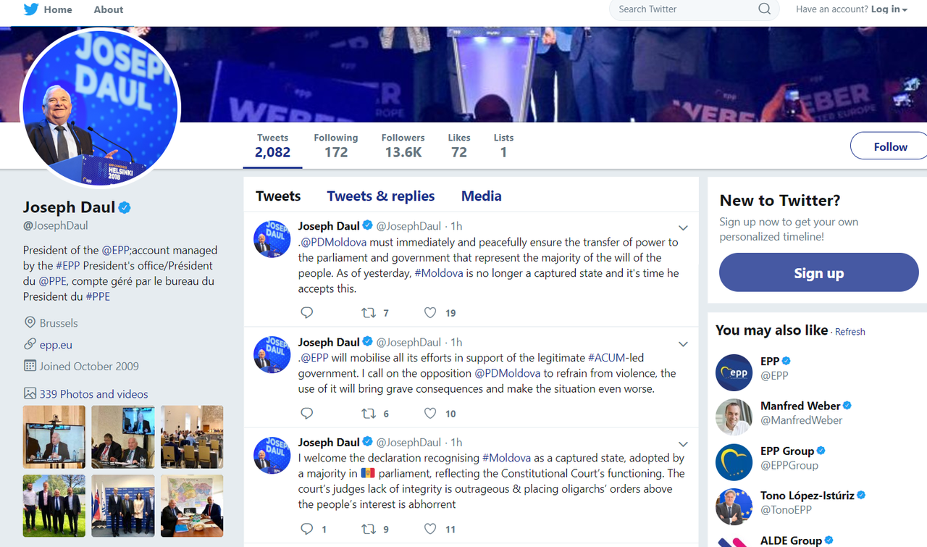Open the map background photo thumbnail

click(192, 506)
